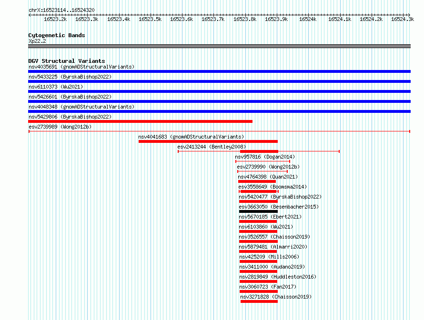Click the DGV Structural Variants track title

click(x=67, y=61)
